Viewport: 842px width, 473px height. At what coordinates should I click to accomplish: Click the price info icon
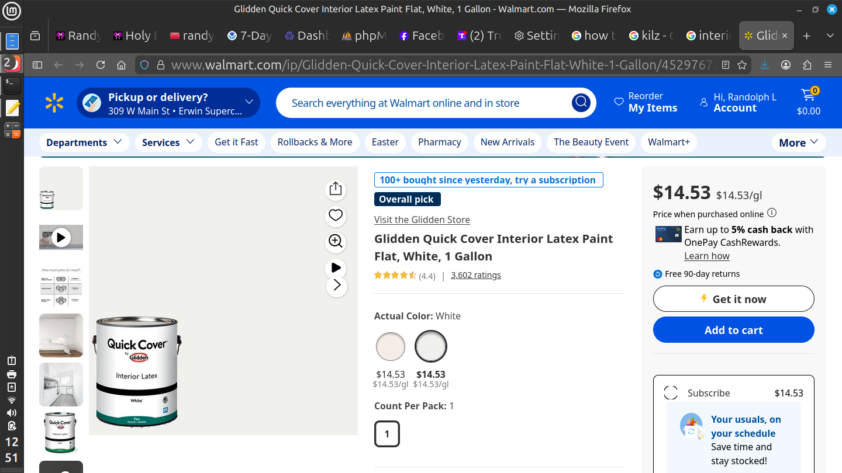[772, 213]
